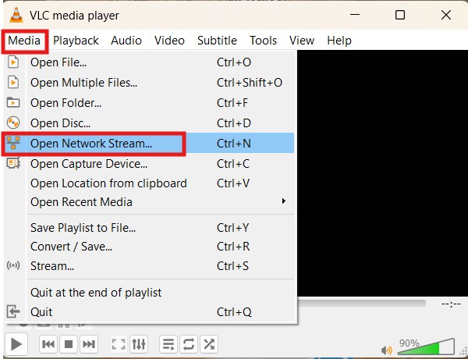The width and height of the screenshot is (468, 359).
Task: Toggle random shuffle playback
Action: pos(209,344)
